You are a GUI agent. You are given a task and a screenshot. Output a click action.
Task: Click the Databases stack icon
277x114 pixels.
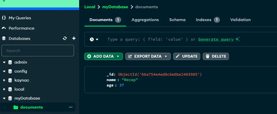coord(4,38)
